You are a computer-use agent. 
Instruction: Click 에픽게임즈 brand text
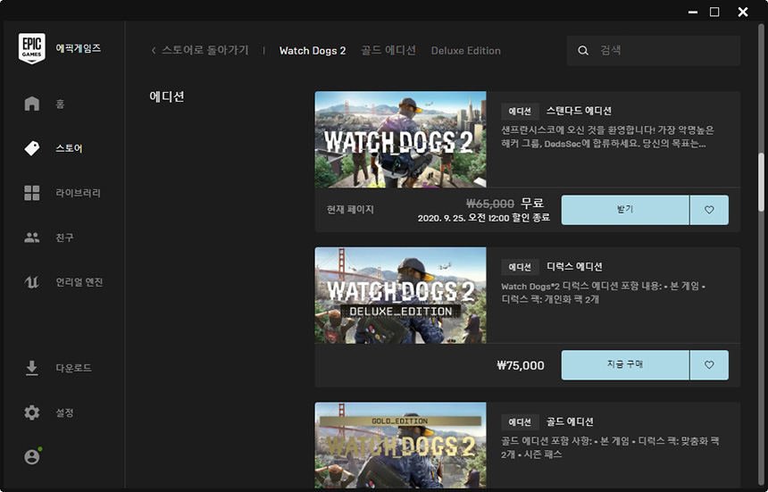pos(79,48)
